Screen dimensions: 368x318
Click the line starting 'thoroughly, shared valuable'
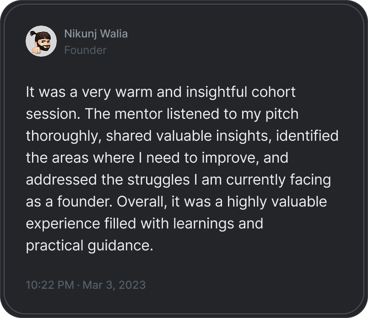coord(182,136)
